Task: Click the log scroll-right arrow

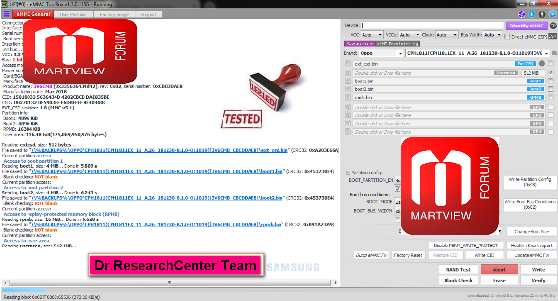Action: tap(336, 283)
